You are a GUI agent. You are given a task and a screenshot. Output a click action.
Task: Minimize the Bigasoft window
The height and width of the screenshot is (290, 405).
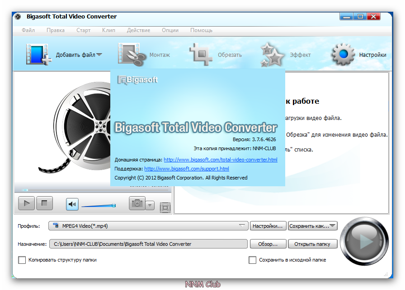tap(346, 17)
